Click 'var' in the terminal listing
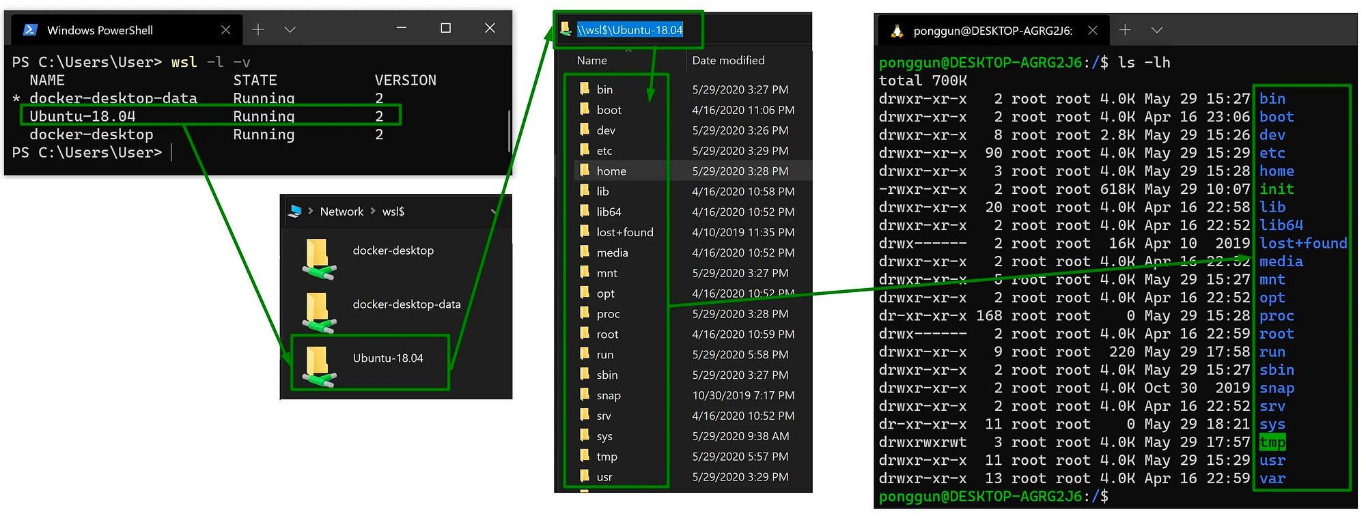Screen dimensions: 1366x516 click(x=1272, y=478)
